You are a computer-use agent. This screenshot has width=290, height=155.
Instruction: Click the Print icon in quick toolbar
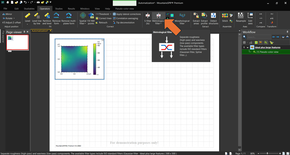[38, 3]
